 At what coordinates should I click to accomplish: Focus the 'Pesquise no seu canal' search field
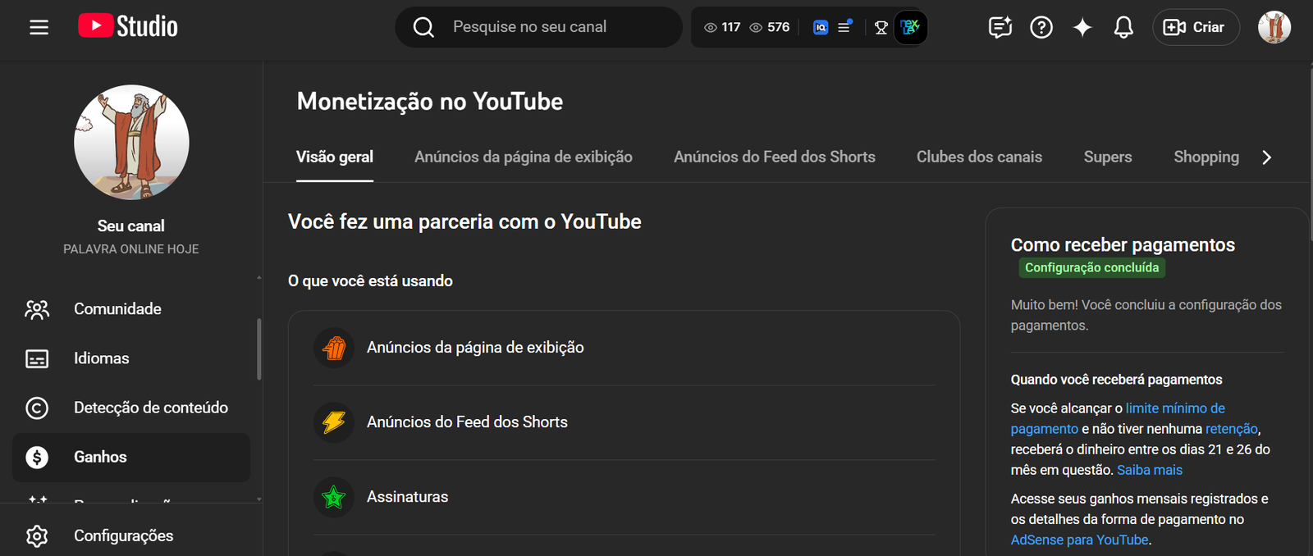[539, 27]
